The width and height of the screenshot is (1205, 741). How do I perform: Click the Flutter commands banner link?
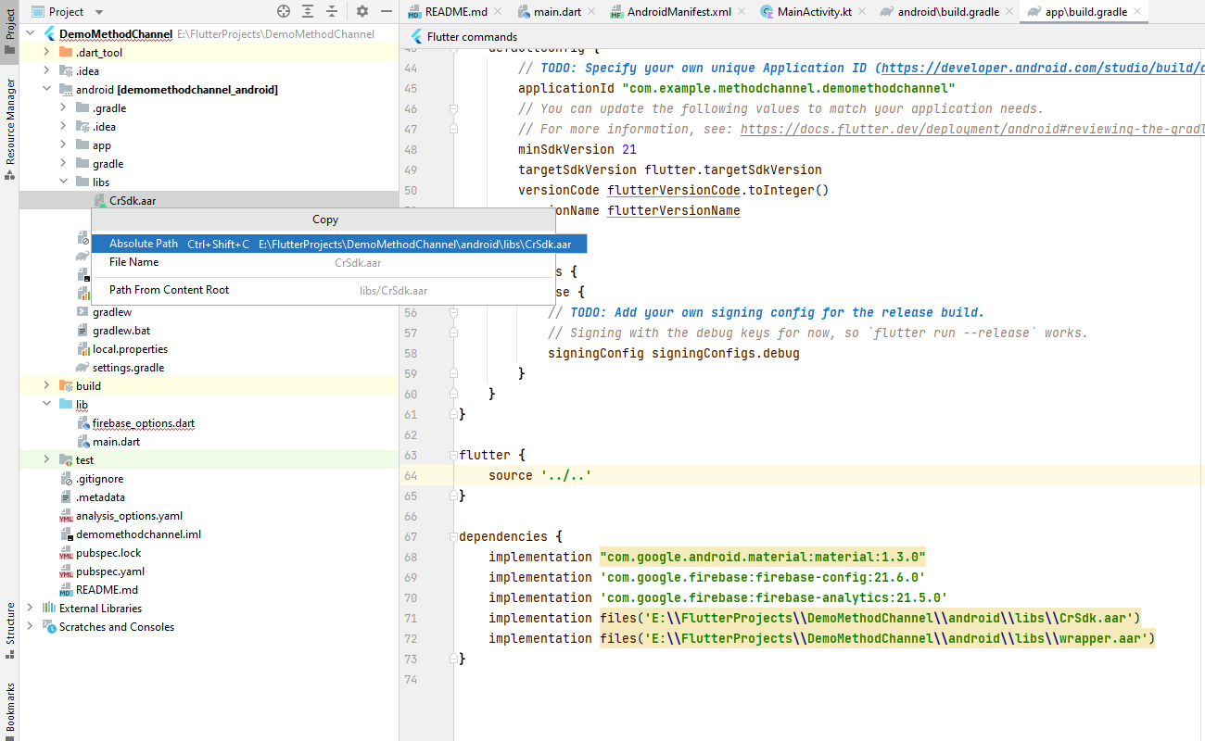pyautogui.click(x=472, y=37)
